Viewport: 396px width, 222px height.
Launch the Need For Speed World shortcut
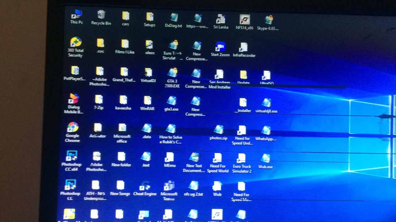pos(218,163)
